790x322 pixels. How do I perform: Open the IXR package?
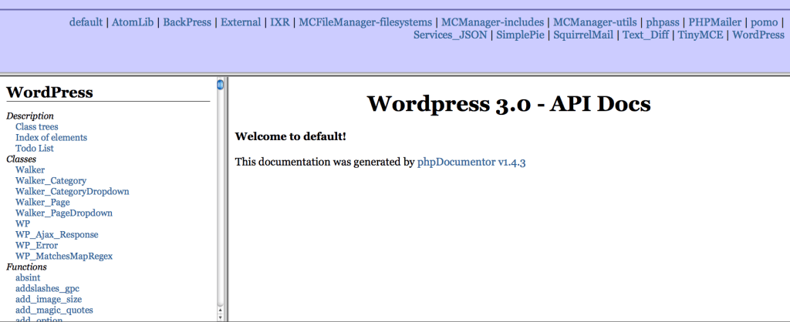[x=280, y=22]
